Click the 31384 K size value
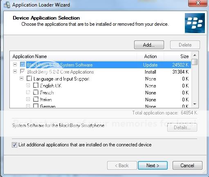209x177 pixels. 180,72
